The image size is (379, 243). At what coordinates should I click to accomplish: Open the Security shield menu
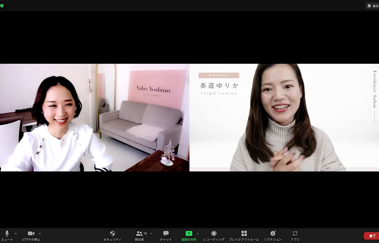(113, 233)
